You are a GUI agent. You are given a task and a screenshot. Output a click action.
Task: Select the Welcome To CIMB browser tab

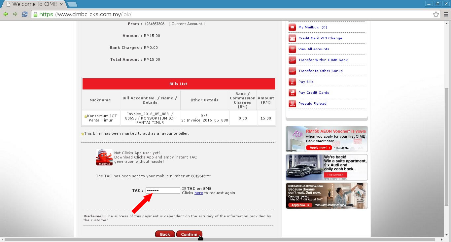[x=33, y=4]
